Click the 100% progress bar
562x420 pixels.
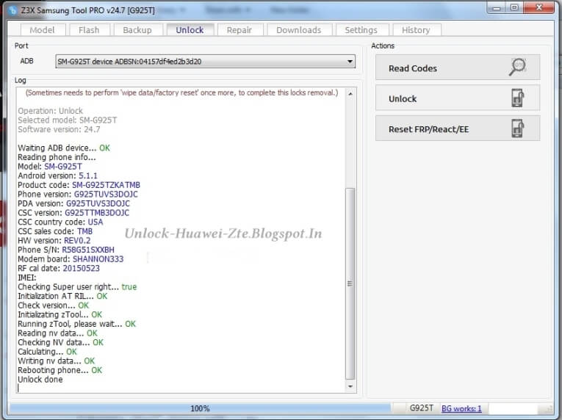[200, 408]
